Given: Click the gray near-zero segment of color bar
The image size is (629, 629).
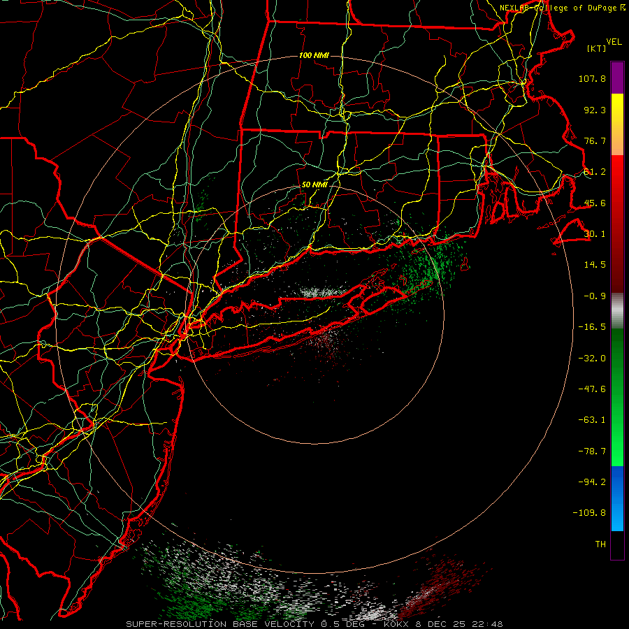Looking at the screenshot, I should pyautogui.click(x=617, y=311).
